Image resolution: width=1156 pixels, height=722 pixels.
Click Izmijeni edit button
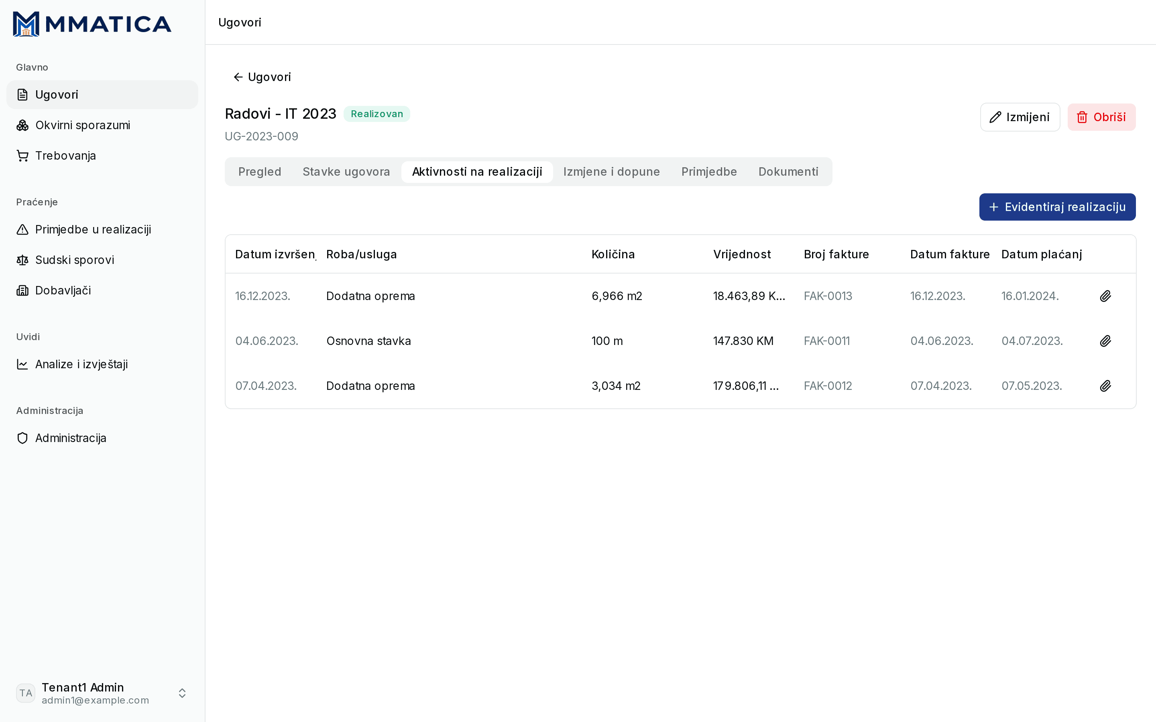click(x=1020, y=117)
